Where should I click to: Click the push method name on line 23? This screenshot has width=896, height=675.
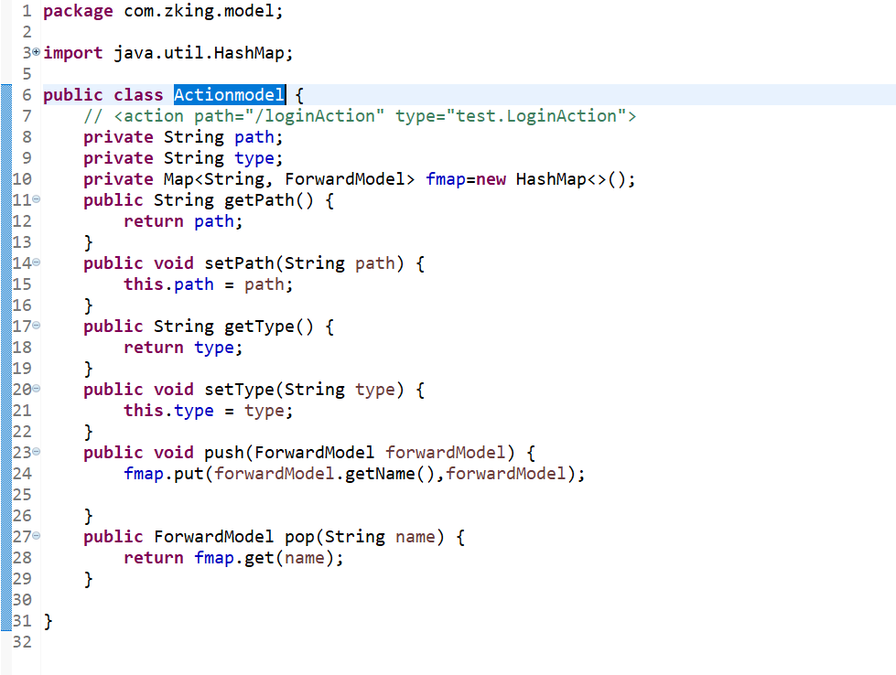[x=224, y=453]
